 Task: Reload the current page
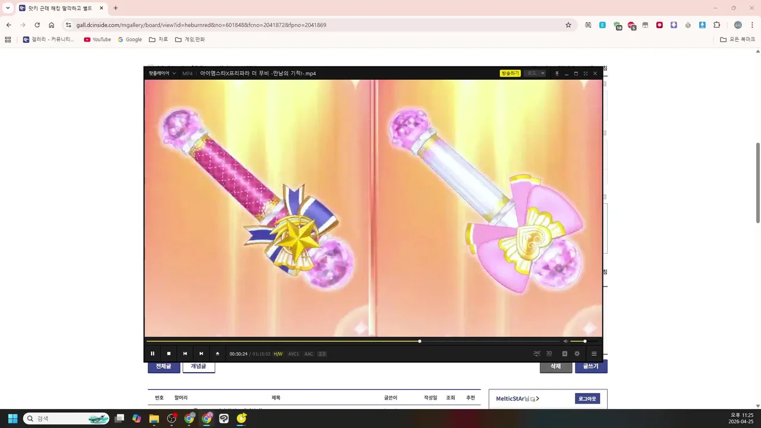pyautogui.click(x=37, y=25)
